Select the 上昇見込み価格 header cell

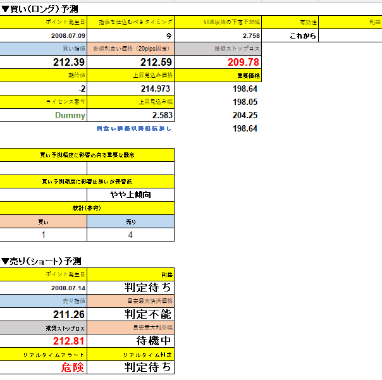[130, 75]
